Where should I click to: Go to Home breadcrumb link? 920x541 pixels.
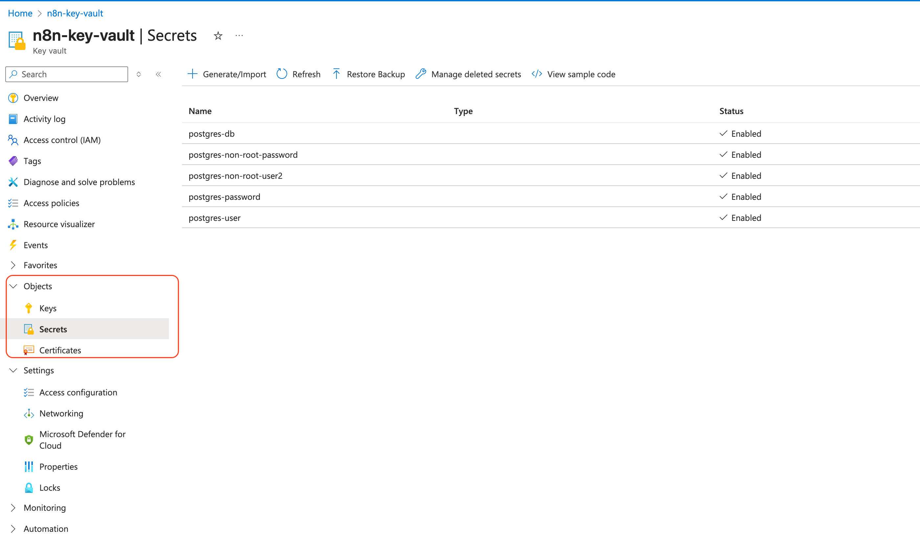coord(20,13)
